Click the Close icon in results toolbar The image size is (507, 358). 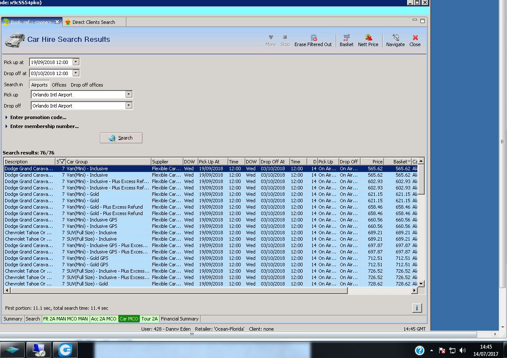tap(415, 41)
